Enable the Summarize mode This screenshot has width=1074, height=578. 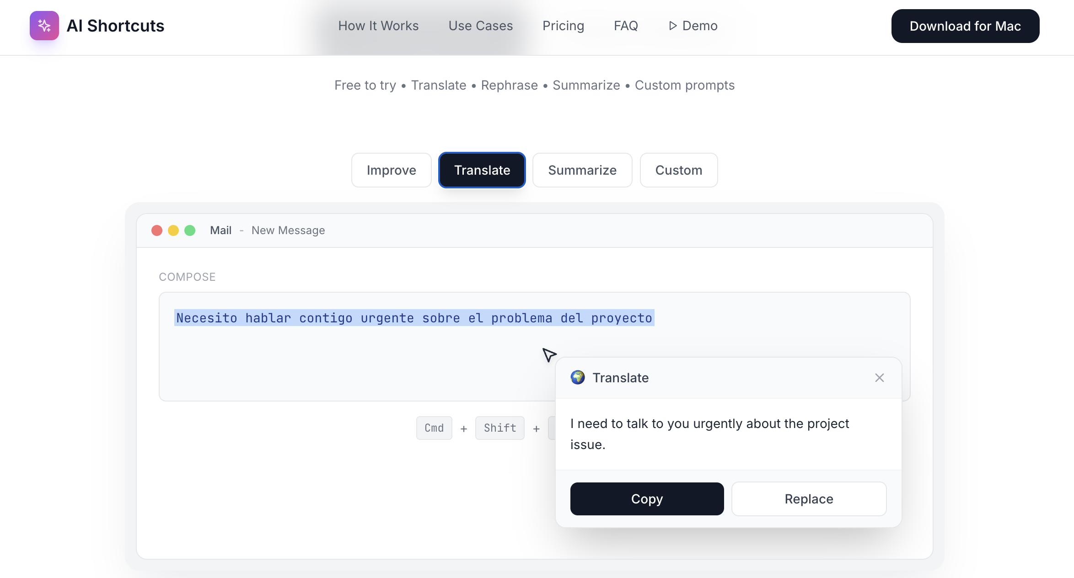(582, 170)
